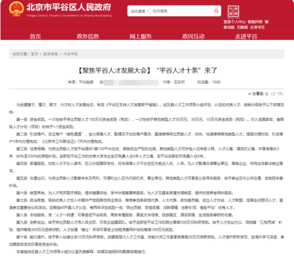Open the 网上服务 navigation tab
The image size is (294, 272).
tap(140, 36)
